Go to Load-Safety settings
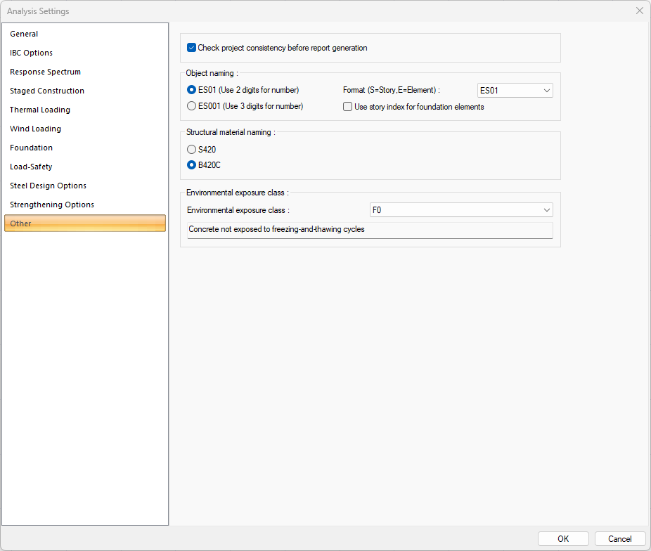The width and height of the screenshot is (651, 551). (31, 167)
